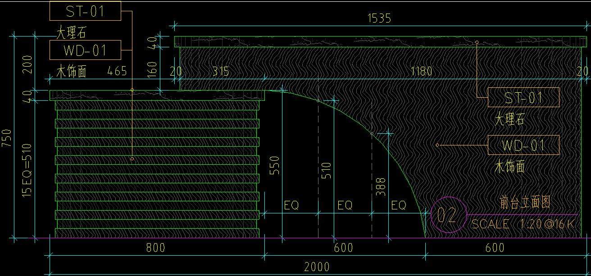
Task: Select the 大理石 label under right ST-01 tag
Action: click(x=509, y=119)
